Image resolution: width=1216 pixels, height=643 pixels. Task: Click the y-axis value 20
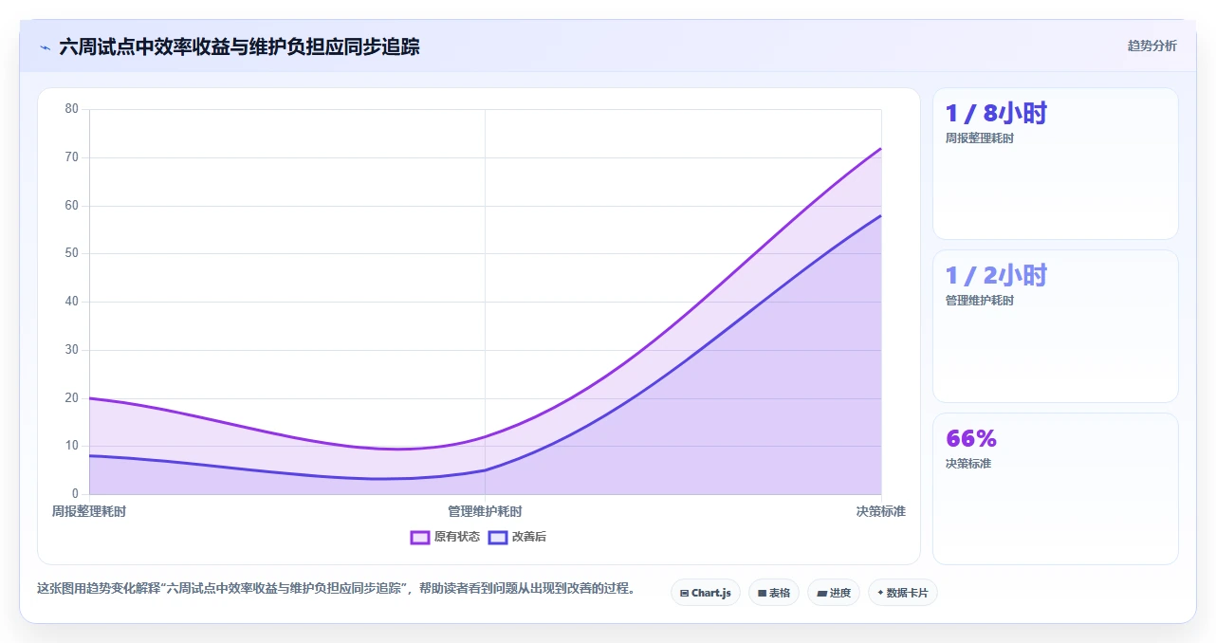[72, 397]
